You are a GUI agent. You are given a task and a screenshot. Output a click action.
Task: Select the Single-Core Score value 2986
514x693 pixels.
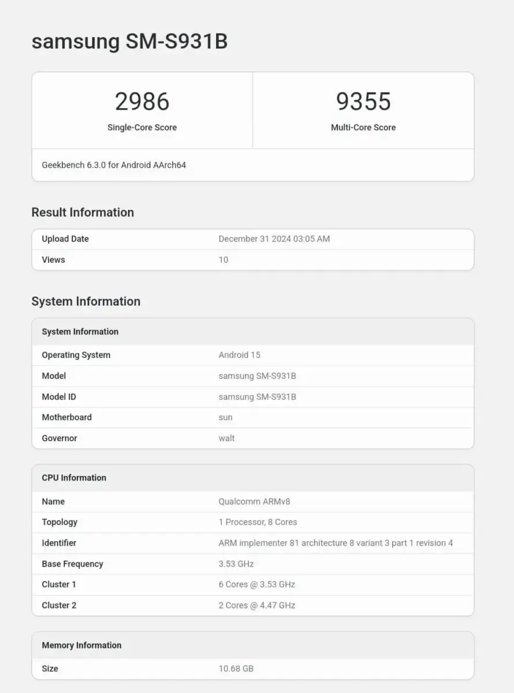142,101
